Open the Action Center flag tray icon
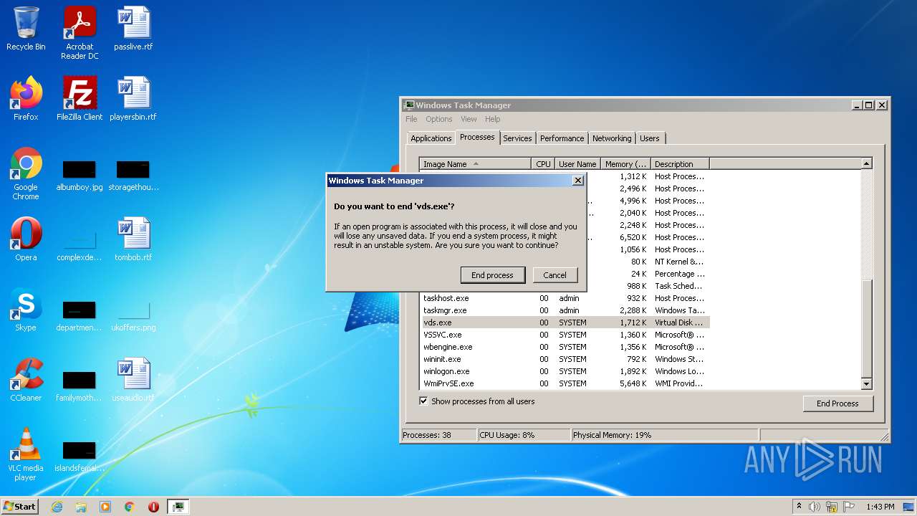Screen dimensions: 917x516 tap(849, 507)
